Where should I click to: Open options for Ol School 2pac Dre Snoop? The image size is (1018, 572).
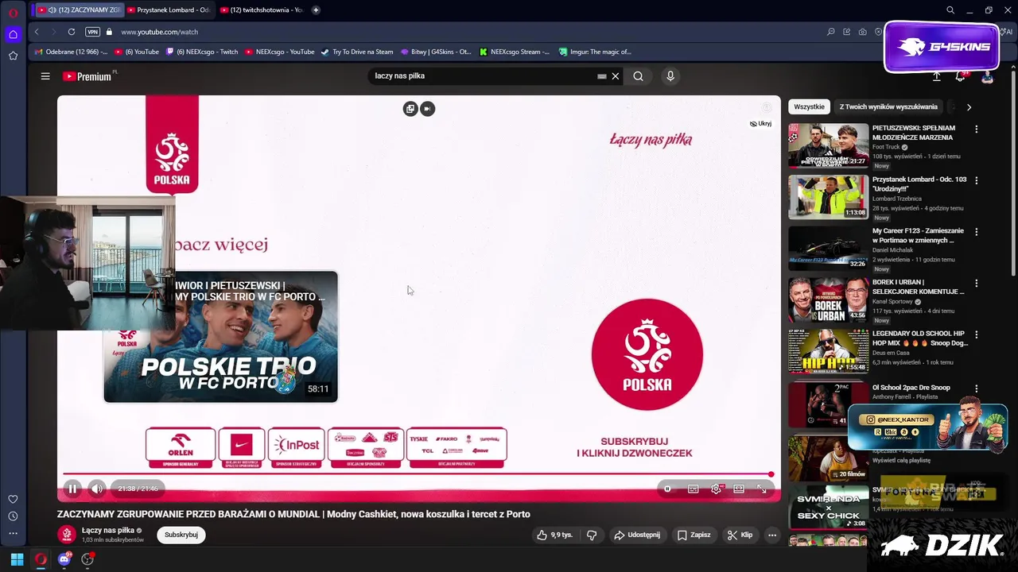pyautogui.click(x=977, y=388)
